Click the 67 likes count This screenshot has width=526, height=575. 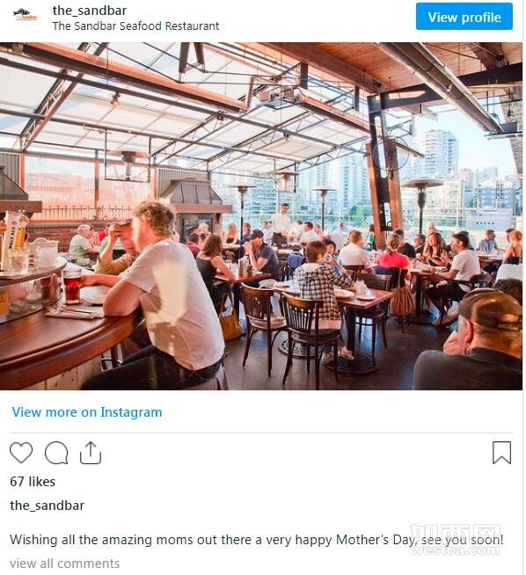tap(33, 482)
